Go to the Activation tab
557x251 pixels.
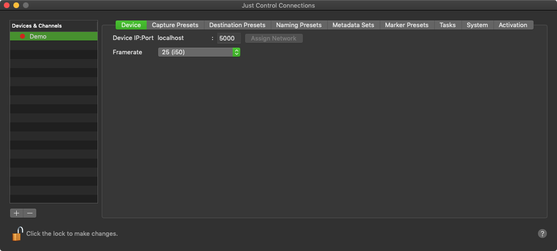point(513,25)
